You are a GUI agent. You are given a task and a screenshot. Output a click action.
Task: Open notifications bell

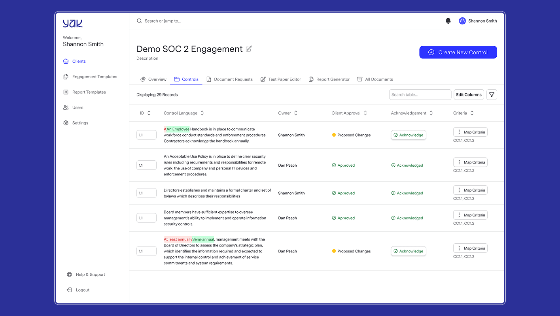pyautogui.click(x=448, y=21)
